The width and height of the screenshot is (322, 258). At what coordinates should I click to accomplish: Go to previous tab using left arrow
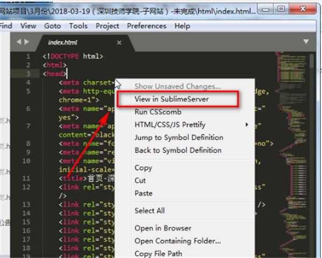coord(19,42)
